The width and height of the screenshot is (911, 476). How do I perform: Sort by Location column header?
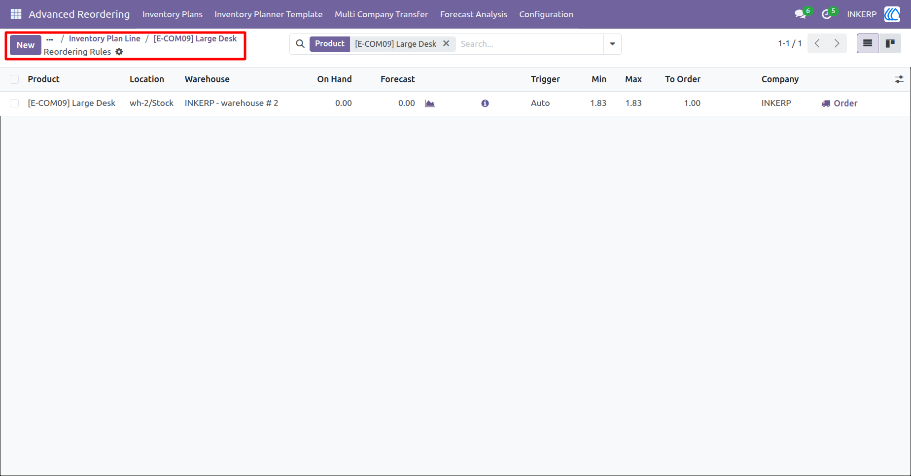pyautogui.click(x=147, y=79)
